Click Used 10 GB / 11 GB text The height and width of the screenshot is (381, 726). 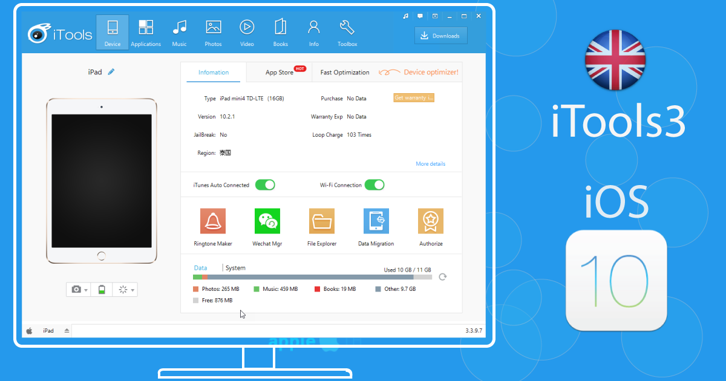408,270
